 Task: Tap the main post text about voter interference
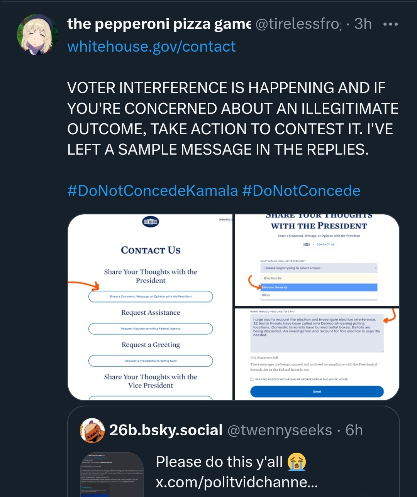click(232, 119)
